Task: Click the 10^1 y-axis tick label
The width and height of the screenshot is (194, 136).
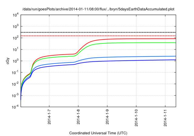Action: click(x=16, y=49)
